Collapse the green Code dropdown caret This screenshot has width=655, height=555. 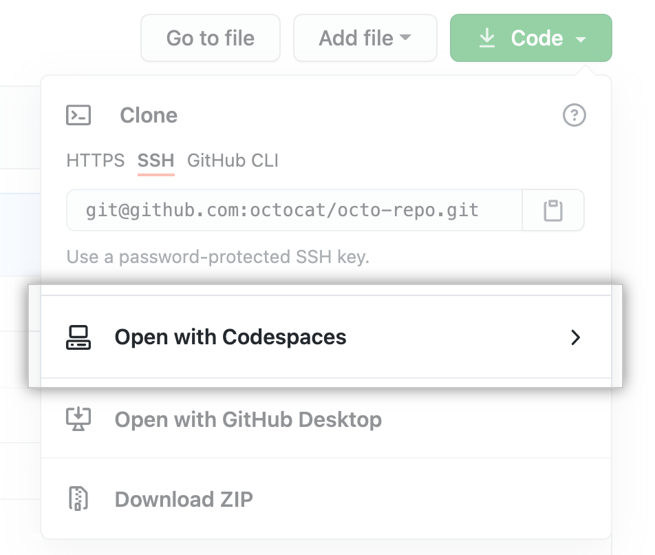[x=581, y=39]
